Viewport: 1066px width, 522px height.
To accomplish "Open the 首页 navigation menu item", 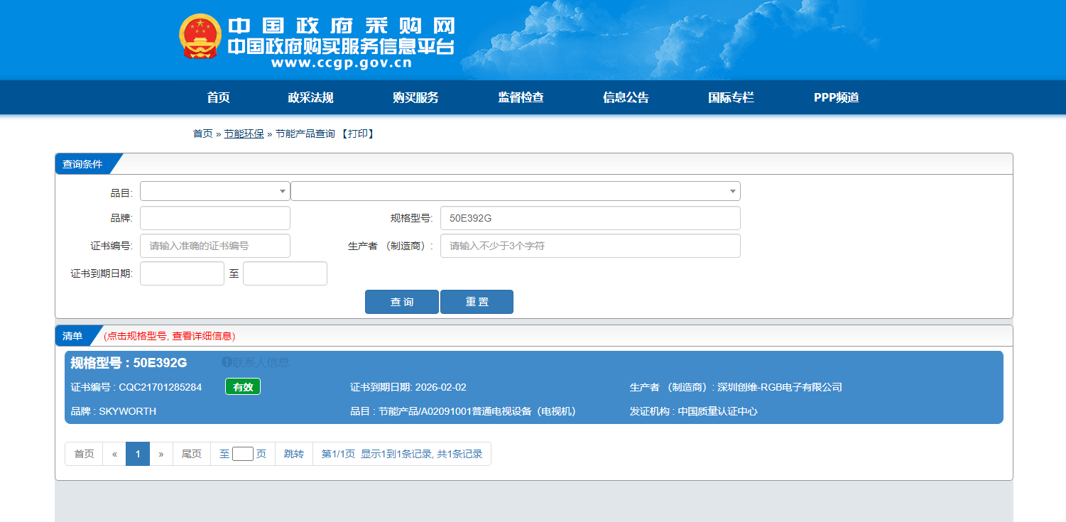I will pyautogui.click(x=219, y=98).
